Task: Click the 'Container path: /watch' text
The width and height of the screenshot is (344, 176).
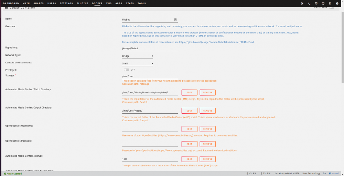Action: pos(135,102)
